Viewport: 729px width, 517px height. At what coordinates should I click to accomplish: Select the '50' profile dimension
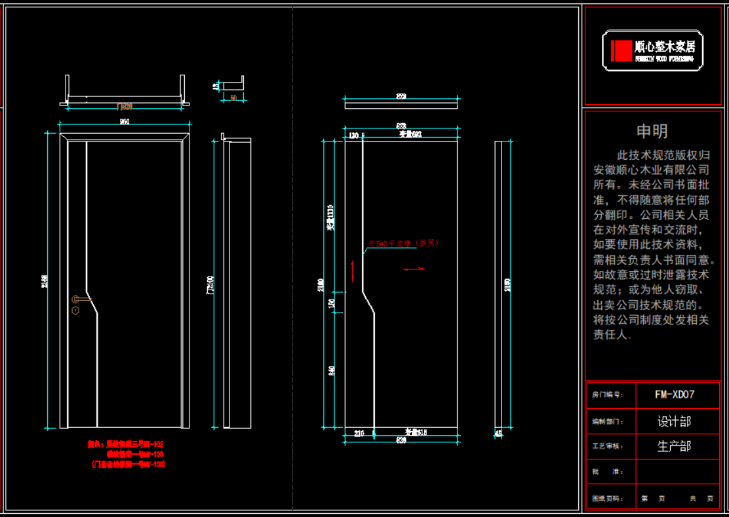[233, 98]
